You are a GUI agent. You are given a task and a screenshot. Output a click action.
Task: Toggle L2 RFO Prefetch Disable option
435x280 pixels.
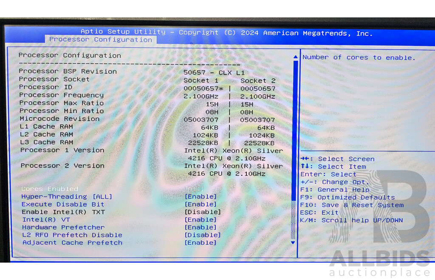pyautogui.click(x=121, y=235)
